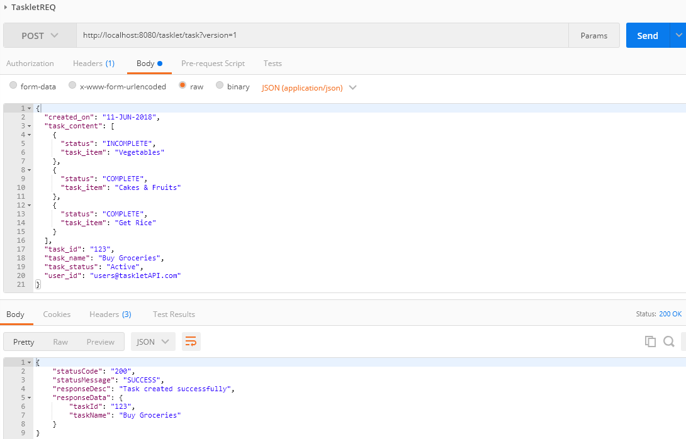
Task: Collapse the TaskletREQ request header chevron
Action: click(x=7, y=7)
